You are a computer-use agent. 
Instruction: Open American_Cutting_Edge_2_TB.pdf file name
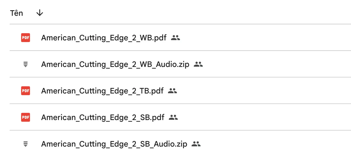[102, 91]
